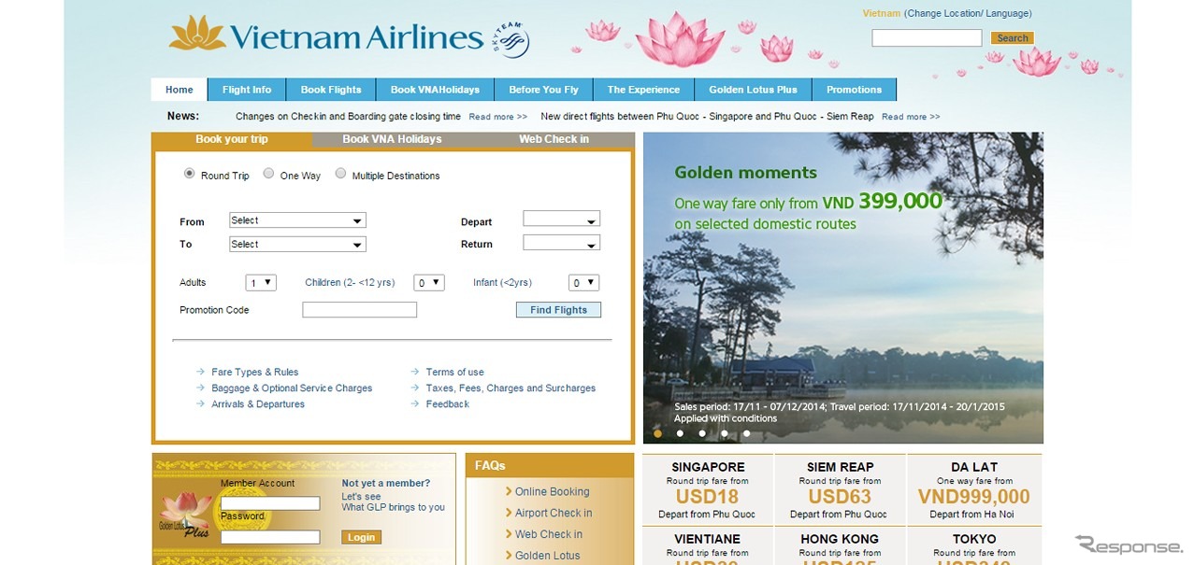Image resolution: width=1194 pixels, height=565 pixels.
Task: Open the Singapore USD18 fare offer
Action: click(x=708, y=490)
